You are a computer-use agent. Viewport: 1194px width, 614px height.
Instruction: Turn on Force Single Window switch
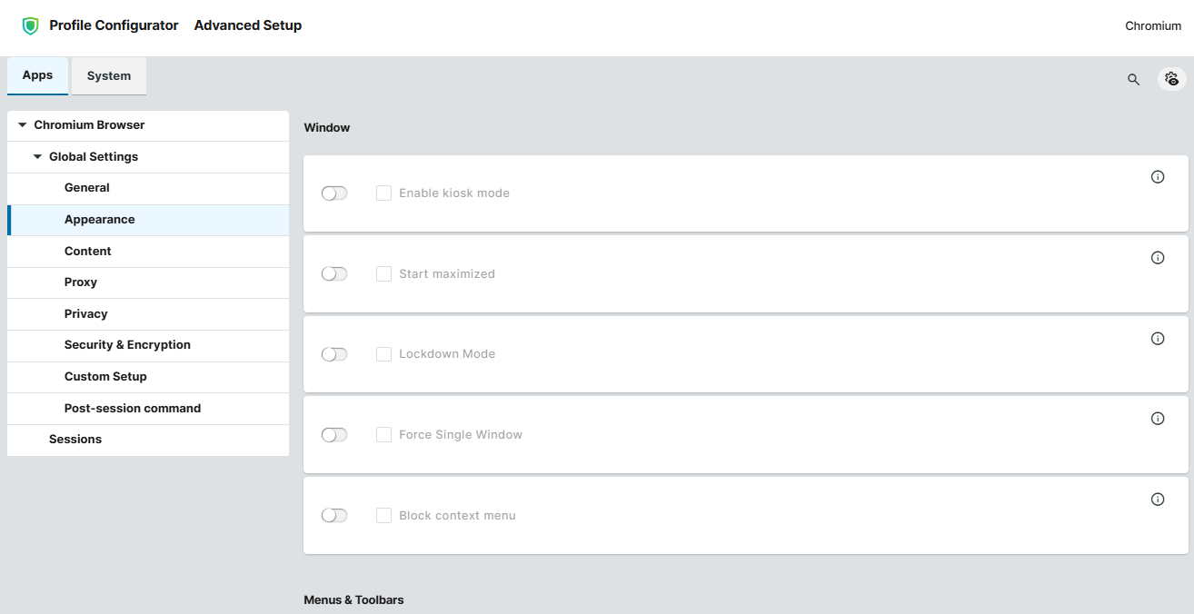pos(334,435)
